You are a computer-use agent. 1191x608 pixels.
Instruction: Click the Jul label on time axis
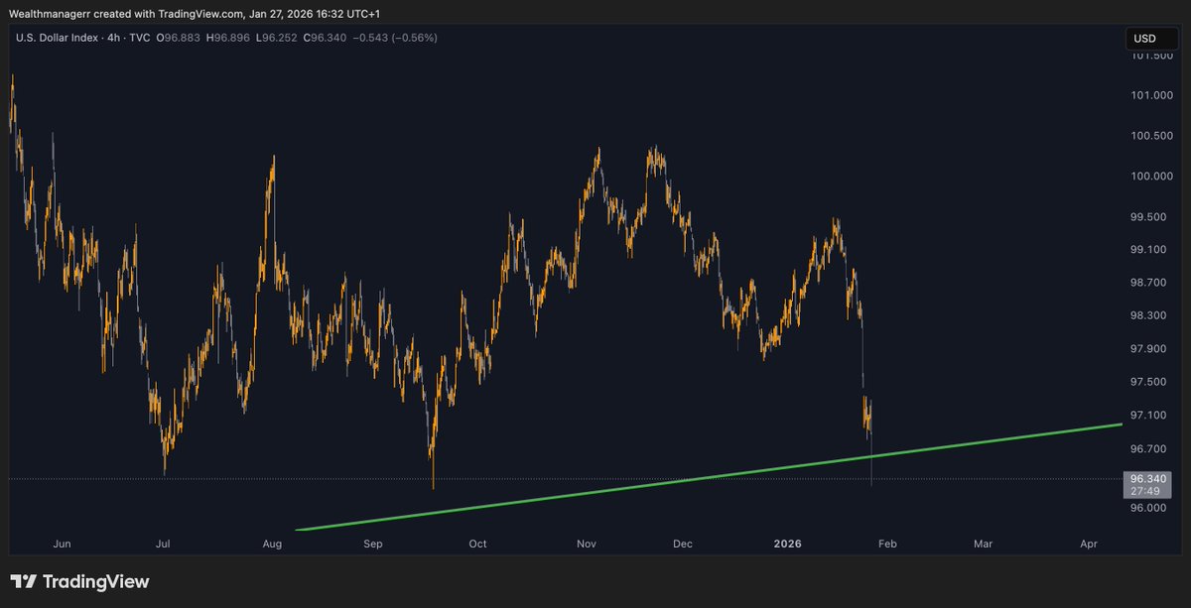tap(163, 544)
